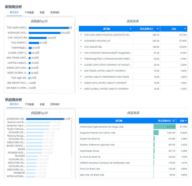Image resolution: width=192 pixels, height=186 pixels.
Task: Select 美元总价 tab under 供应商分析
Action: tap(14, 104)
